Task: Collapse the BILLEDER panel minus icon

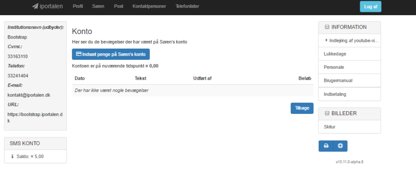Action: (x=327, y=113)
